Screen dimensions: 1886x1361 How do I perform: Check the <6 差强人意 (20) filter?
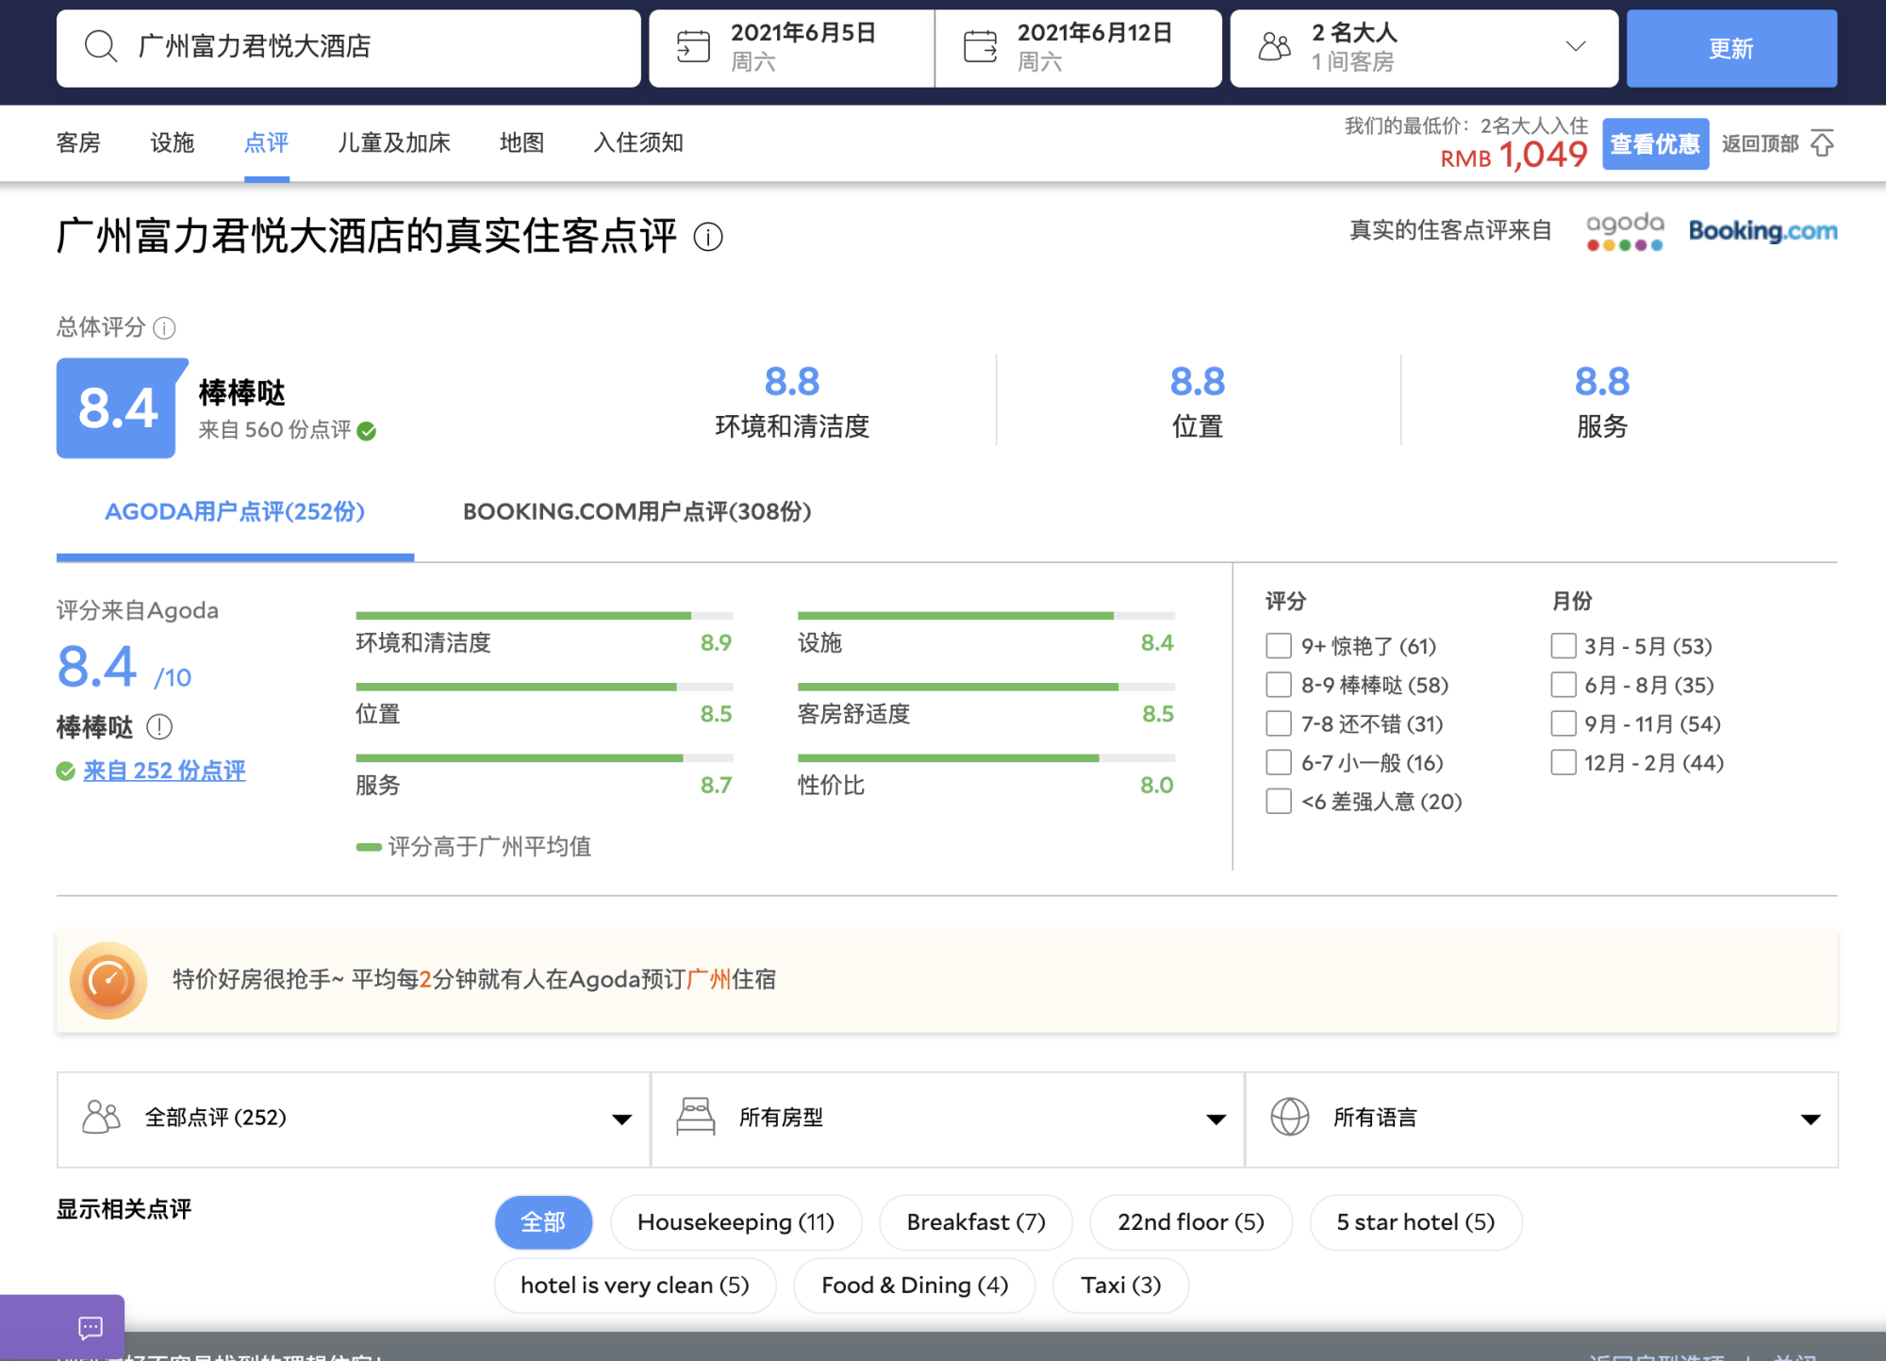tap(1278, 801)
